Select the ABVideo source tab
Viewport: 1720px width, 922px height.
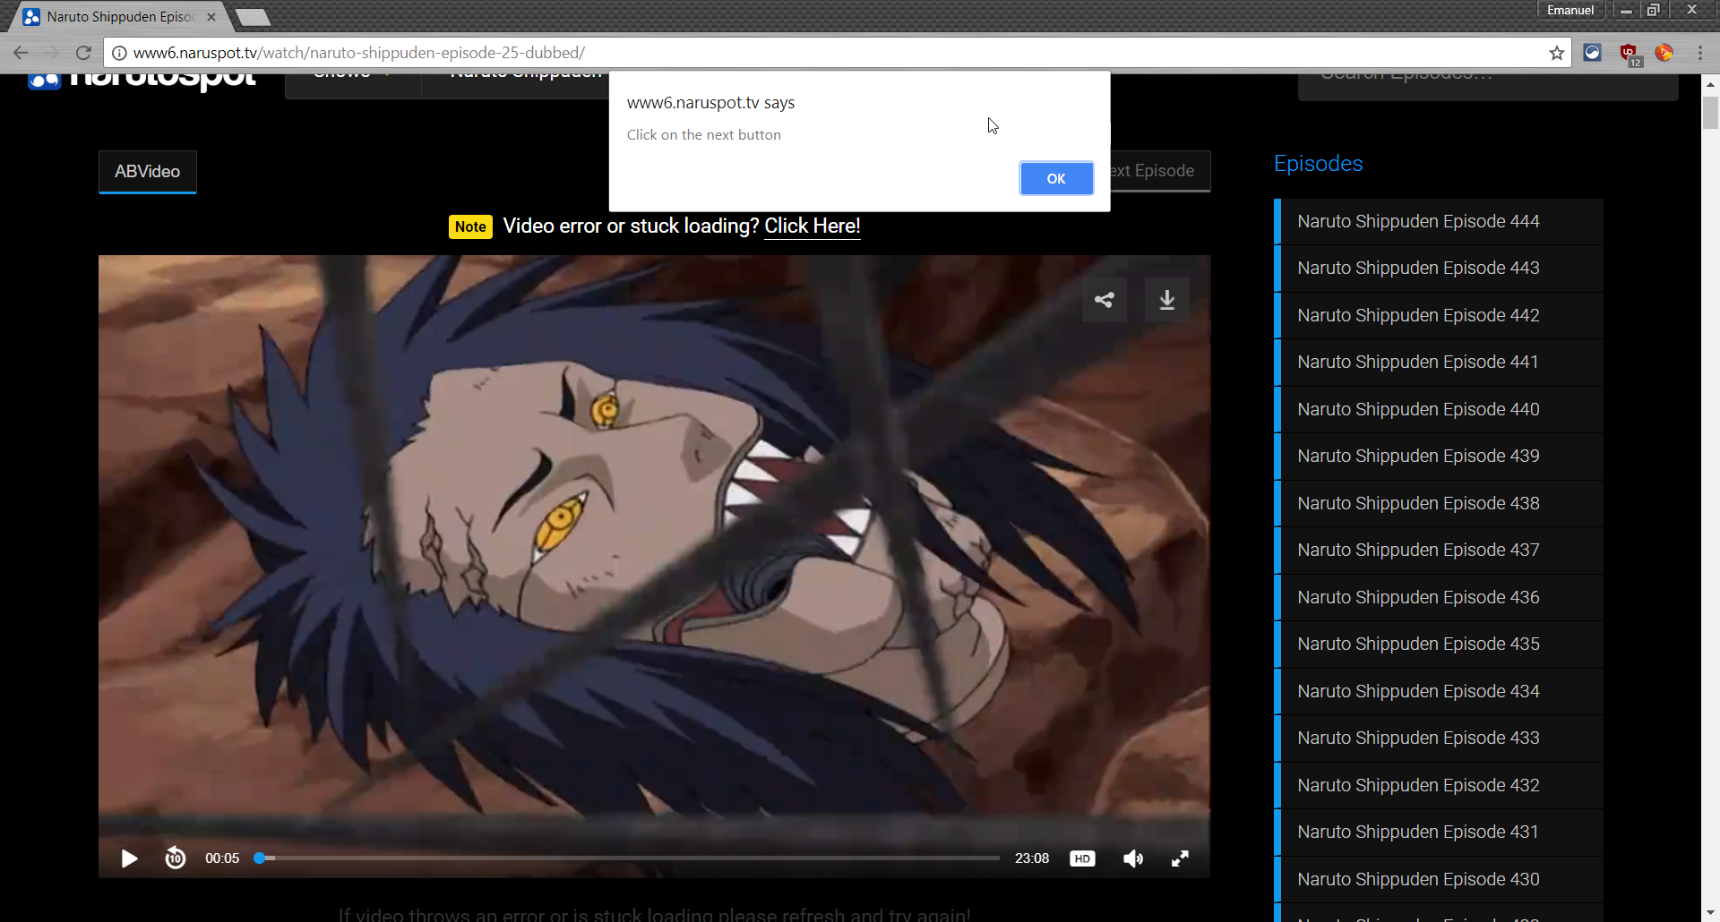[148, 171]
